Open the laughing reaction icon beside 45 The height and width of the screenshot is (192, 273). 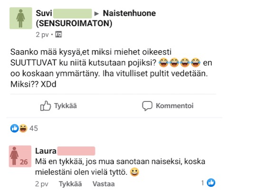coord(23,128)
